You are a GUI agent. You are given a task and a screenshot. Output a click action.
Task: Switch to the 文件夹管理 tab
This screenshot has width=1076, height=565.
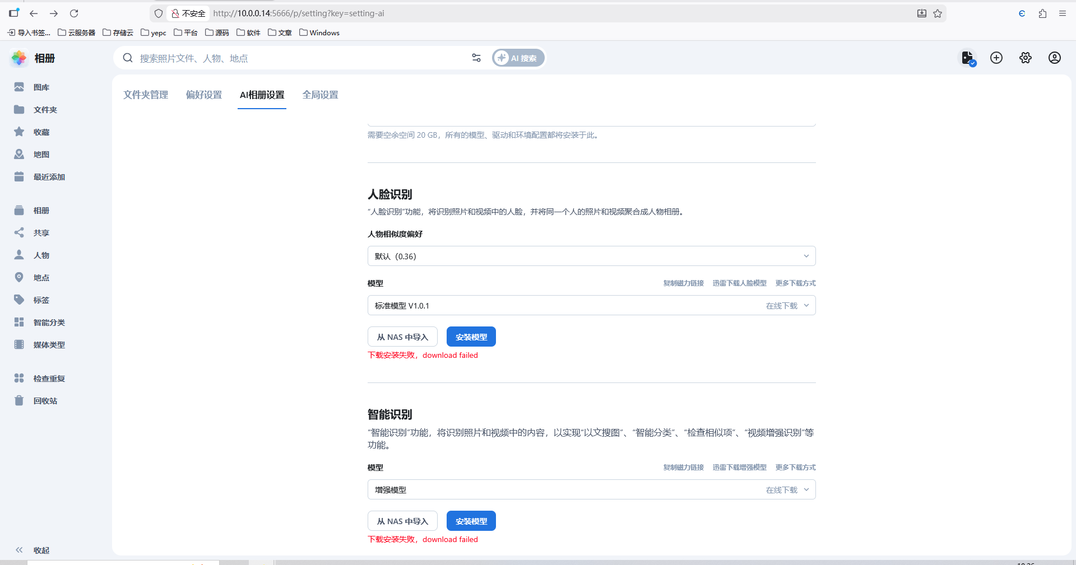pos(145,95)
